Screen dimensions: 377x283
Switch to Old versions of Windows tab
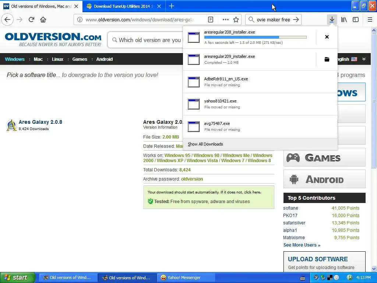click(41, 6)
